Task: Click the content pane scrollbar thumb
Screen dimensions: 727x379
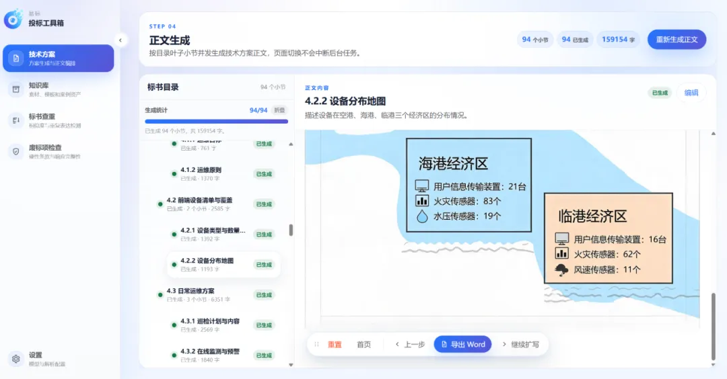Action: 713,327
